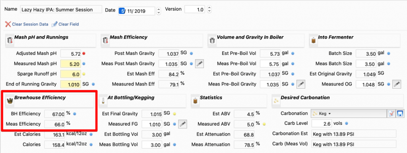
Task: Click Clear Session Data
Action: click(27, 24)
